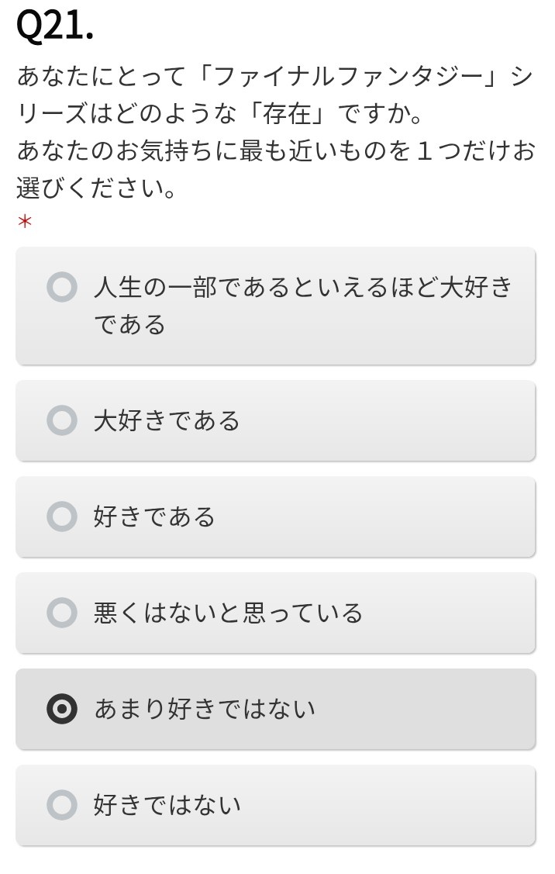Click the 大好きである label text
The height and width of the screenshot is (874, 555).
[167, 420]
